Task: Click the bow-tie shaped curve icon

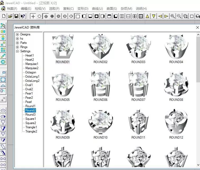Action: click(x=3, y=159)
